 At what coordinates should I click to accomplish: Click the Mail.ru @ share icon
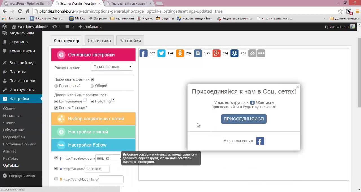point(234,53)
